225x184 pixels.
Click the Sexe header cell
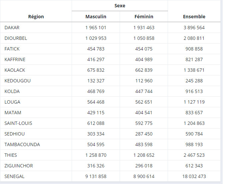tap(120, 6)
